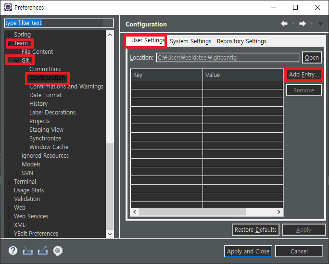
Task: Click the tree scrollbar down arrow
Action: [x=110, y=234]
